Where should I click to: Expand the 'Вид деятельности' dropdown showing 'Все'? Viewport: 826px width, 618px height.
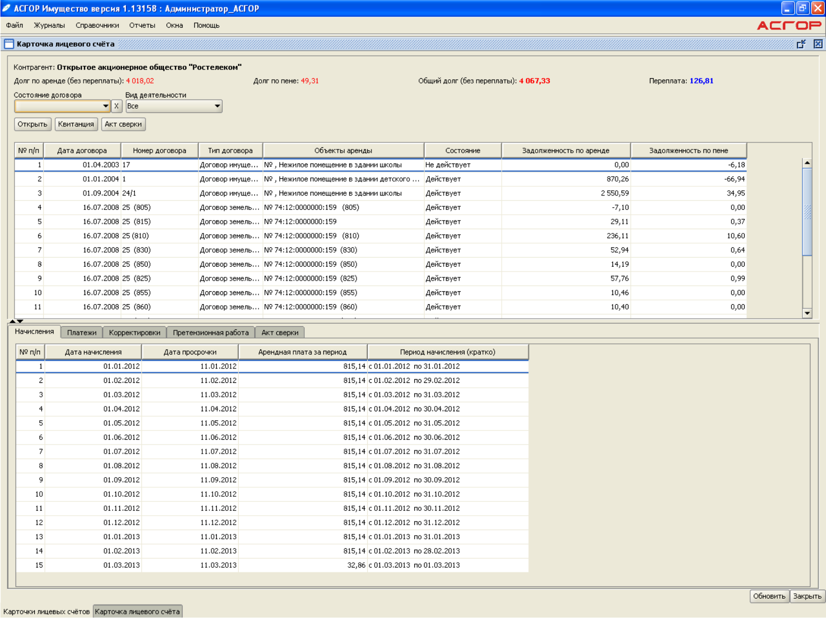(x=217, y=106)
